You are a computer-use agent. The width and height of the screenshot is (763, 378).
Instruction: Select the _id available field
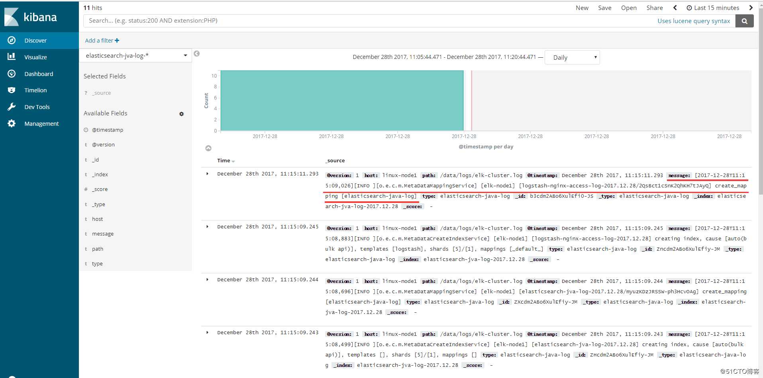(x=95, y=160)
